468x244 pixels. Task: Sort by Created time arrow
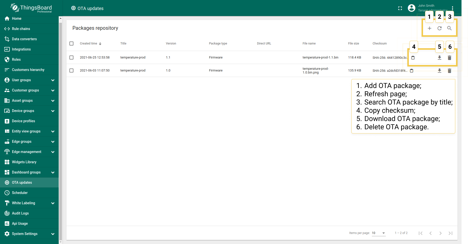[100, 43]
